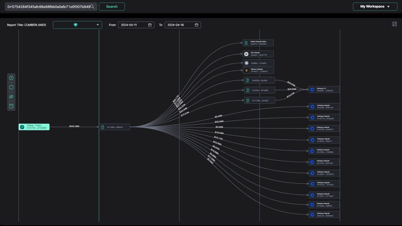Open the help icon in the side toolbar
The width and height of the screenshot is (402, 226).
[11, 78]
